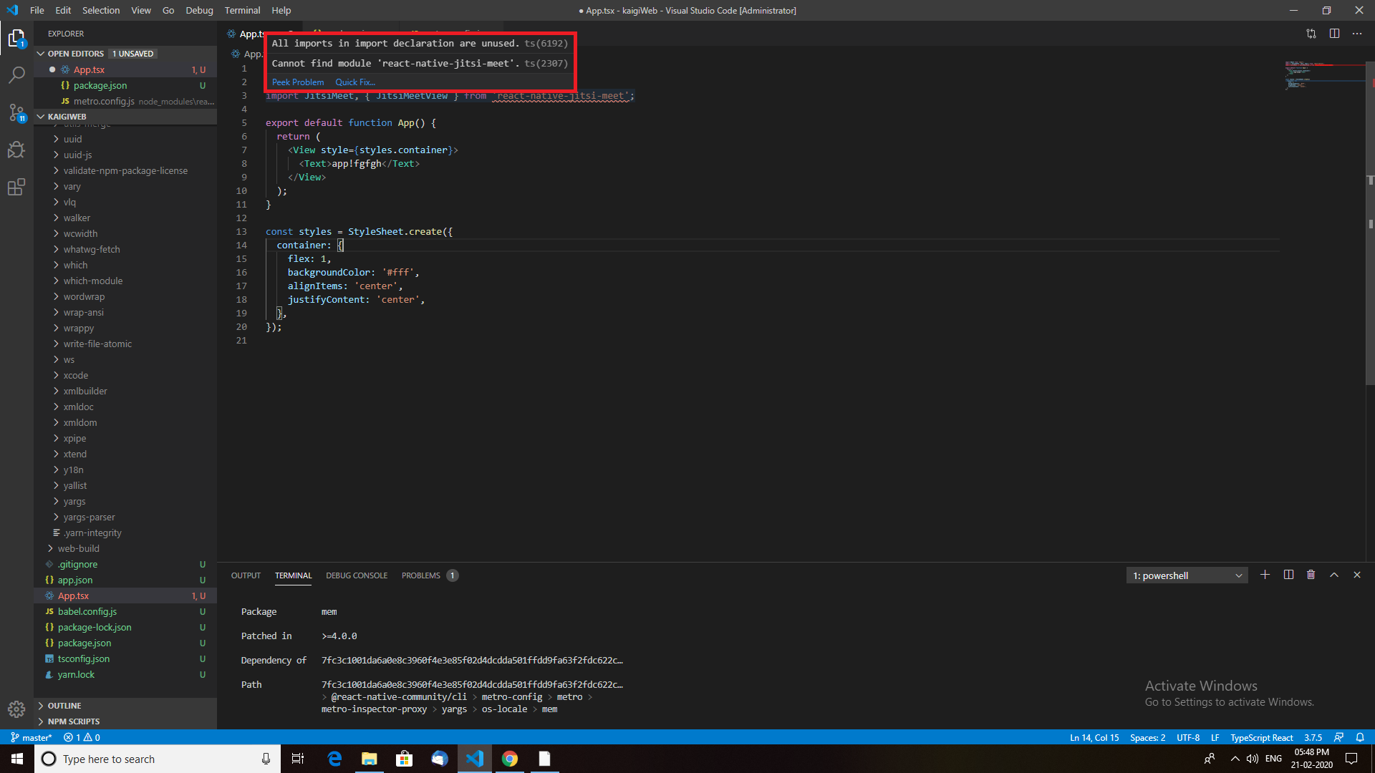Screen dimensions: 1375x773
Task: Open the notifications bell in the status bar
Action: point(1360,737)
